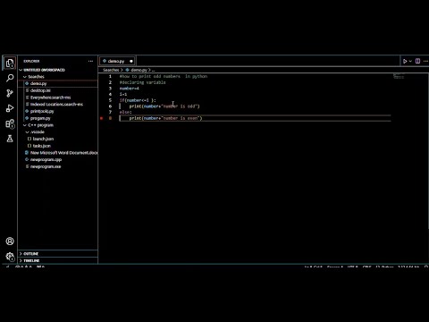Open Everywhere.search-ms file
Viewport: 429px width, 322px height.
tap(58, 97)
